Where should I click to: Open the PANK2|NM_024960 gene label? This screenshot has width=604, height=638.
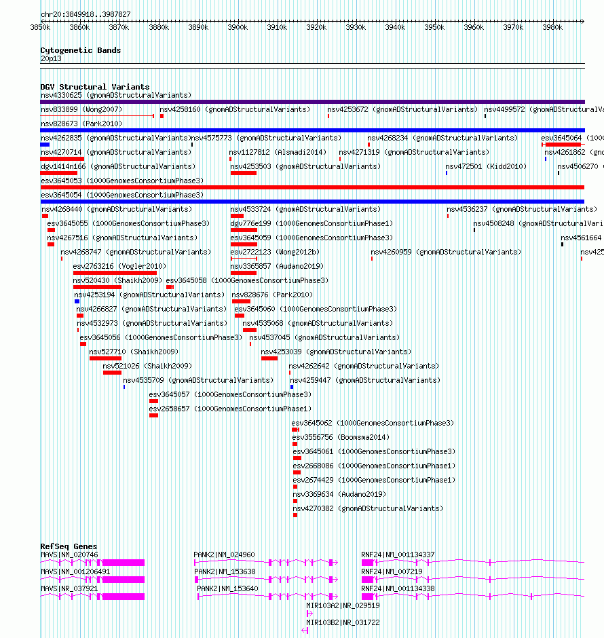click(224, 555)
